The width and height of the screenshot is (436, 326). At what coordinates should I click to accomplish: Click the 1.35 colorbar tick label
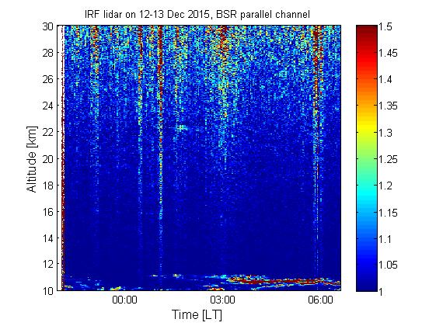point(388,106)
